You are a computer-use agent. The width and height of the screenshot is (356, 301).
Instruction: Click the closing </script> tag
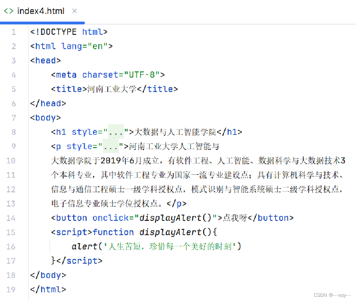(x=79, y=261)
